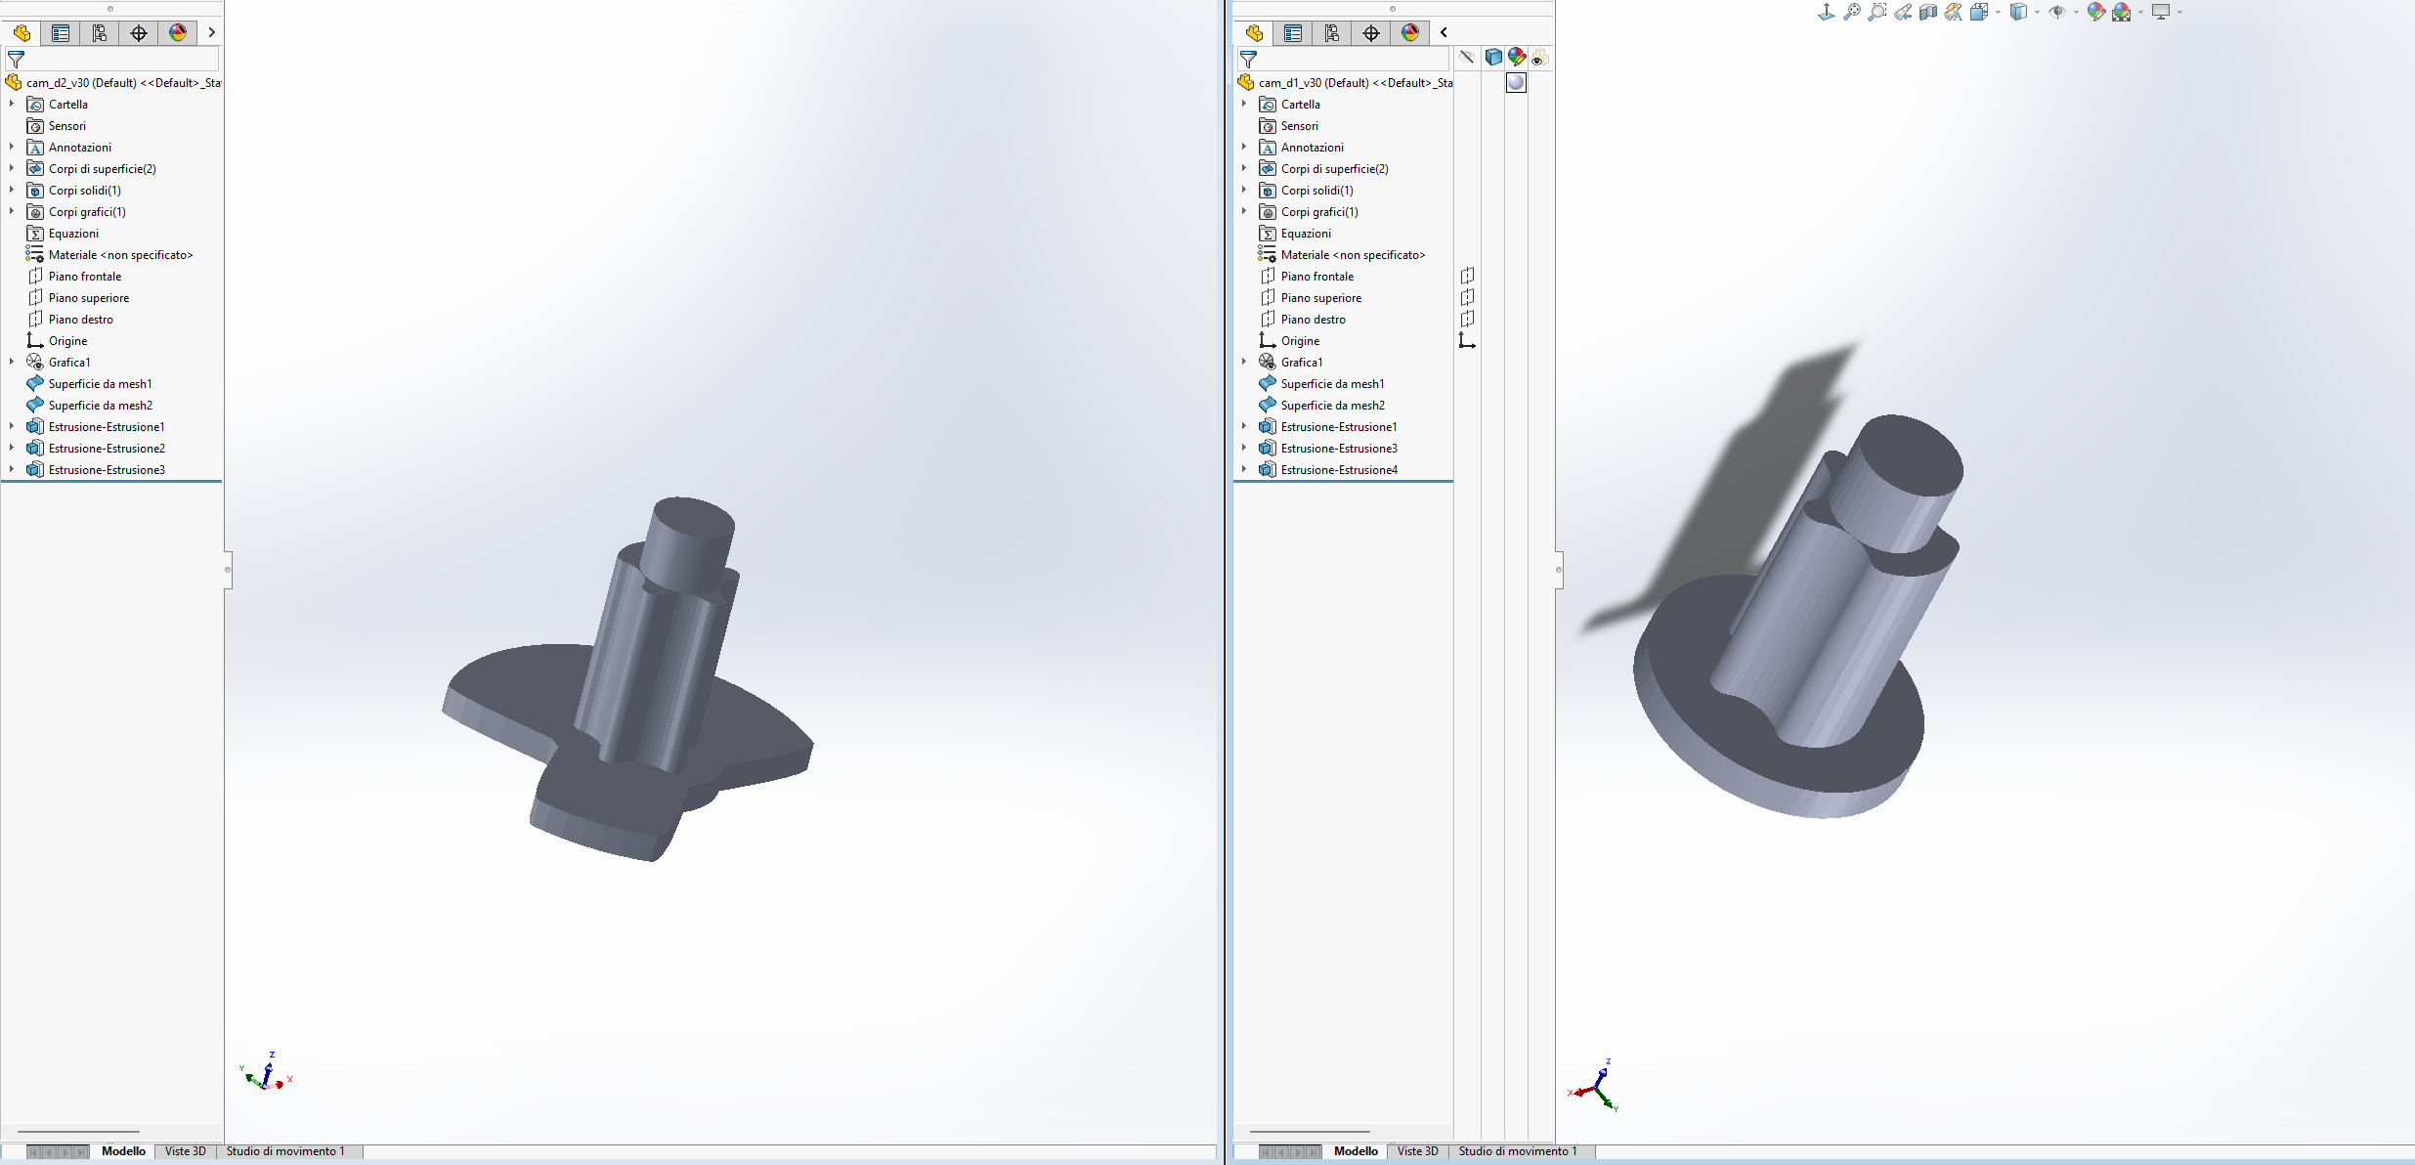The image size is (2415, 1165).
Task: Toggle Piano frontale visibility in display pane
Action: [x=1467, y=276]
